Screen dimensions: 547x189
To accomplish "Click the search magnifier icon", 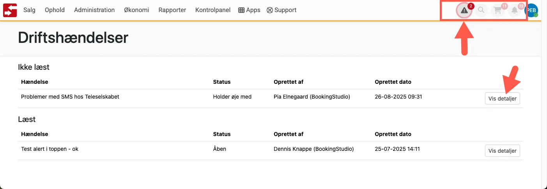I will coord(481,11).
